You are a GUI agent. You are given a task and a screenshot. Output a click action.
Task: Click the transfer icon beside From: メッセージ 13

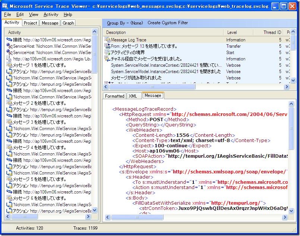[x=107, y=46]
